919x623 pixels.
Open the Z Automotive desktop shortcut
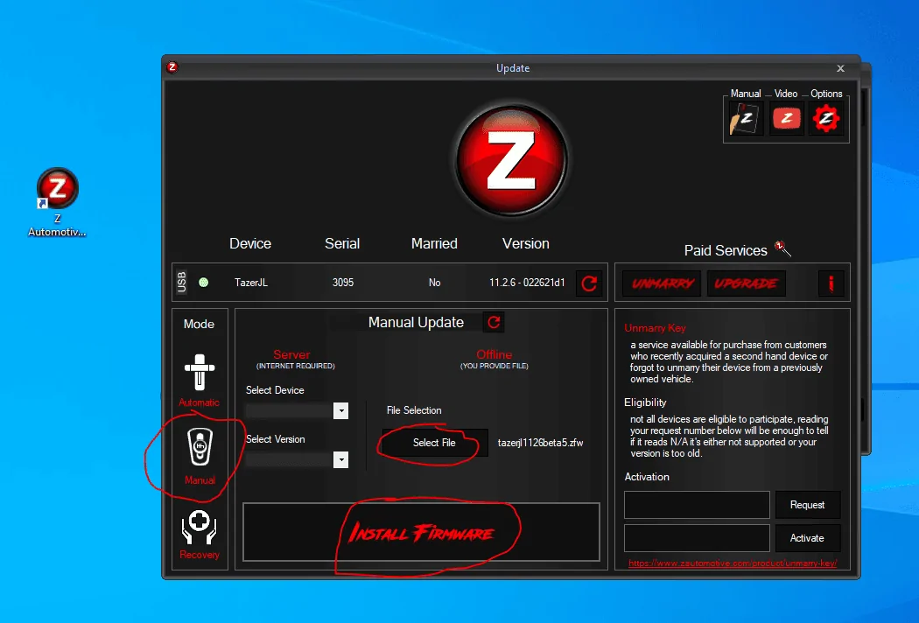pyautogui.click(x=57, y=202)
